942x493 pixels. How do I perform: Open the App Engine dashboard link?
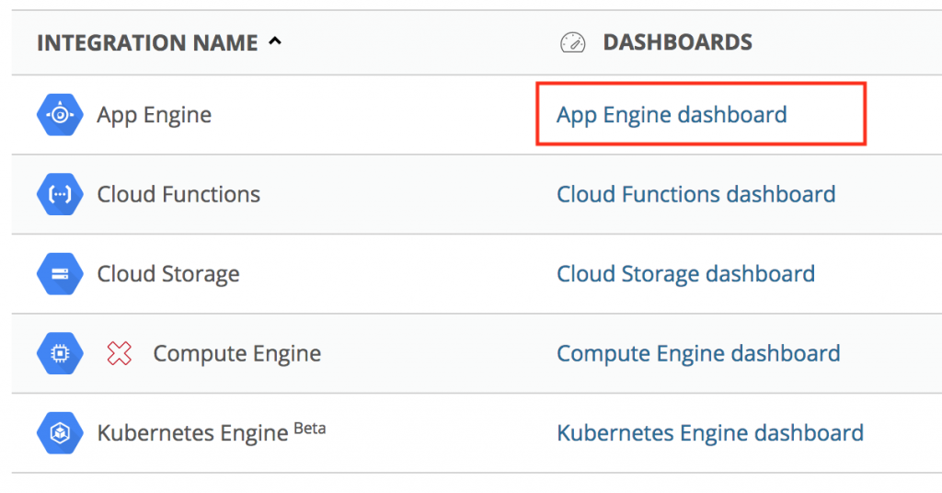click(672, 115)
